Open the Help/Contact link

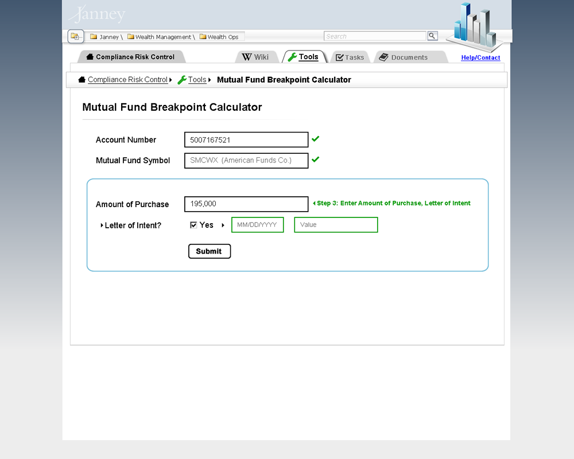480,58
